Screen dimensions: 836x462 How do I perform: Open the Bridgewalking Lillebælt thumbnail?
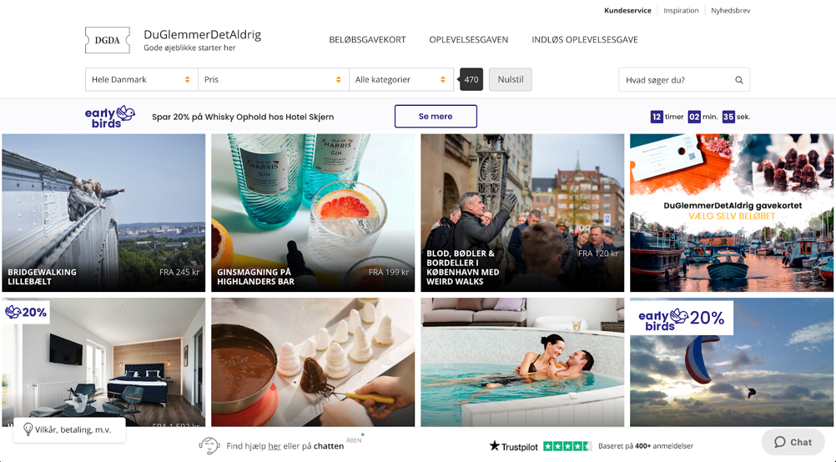103,213
